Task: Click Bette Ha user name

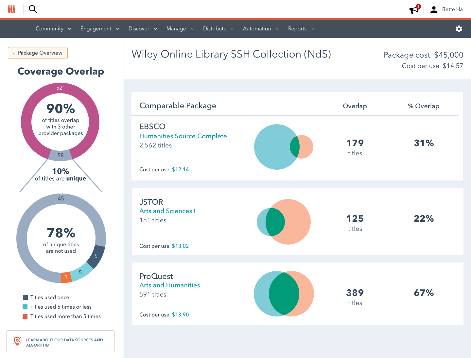Action: tap(452, 9)
